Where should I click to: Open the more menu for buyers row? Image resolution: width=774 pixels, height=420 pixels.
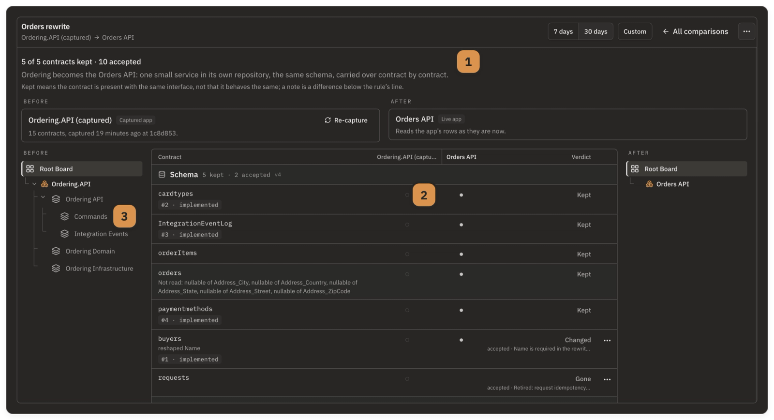(x=607, y=341)
